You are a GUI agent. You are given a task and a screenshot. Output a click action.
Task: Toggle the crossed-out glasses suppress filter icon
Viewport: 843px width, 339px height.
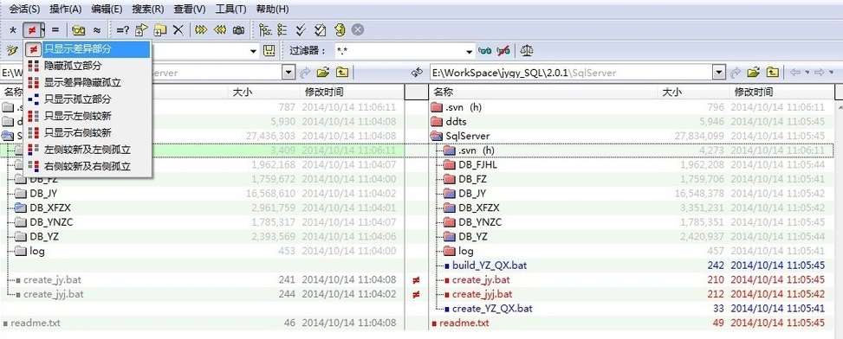point(503,51)
